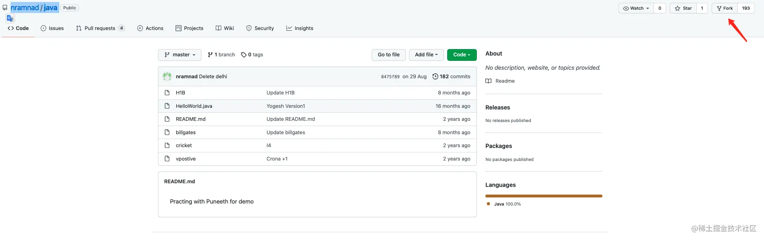Click the repository book icon beside nramnad
This screenshot has width=764, height=240.
point(5,8)
